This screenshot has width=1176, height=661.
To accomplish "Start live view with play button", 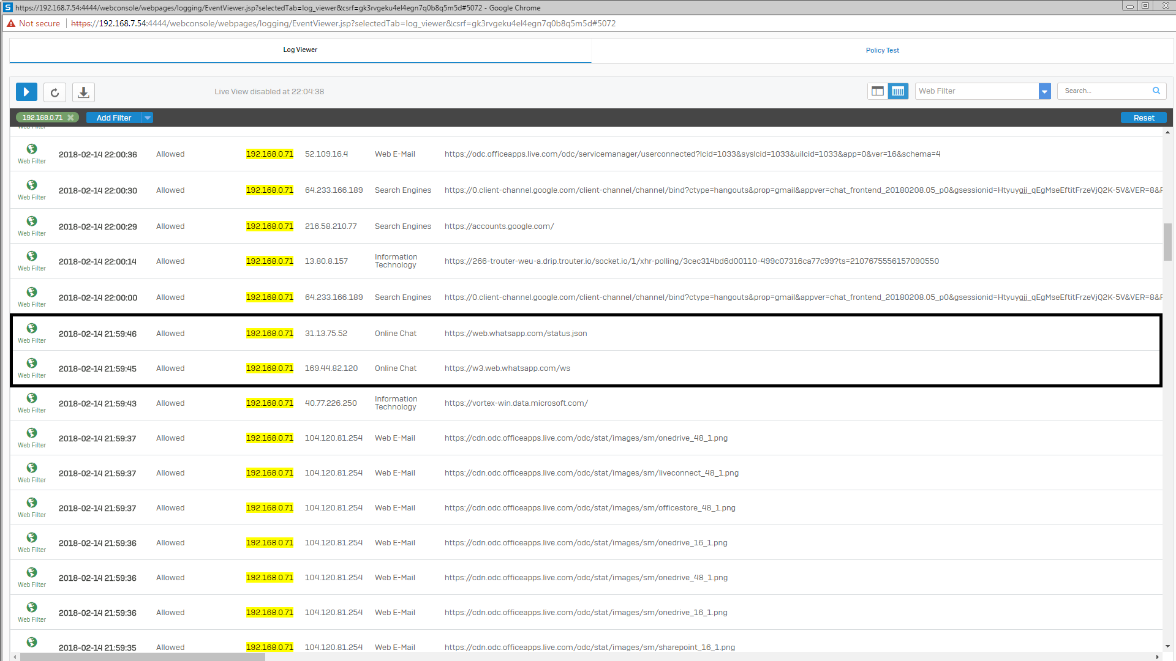I will [26, 92].
